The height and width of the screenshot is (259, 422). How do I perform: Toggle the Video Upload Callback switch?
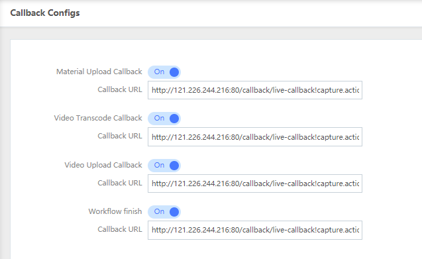click(x=164, y=166)
